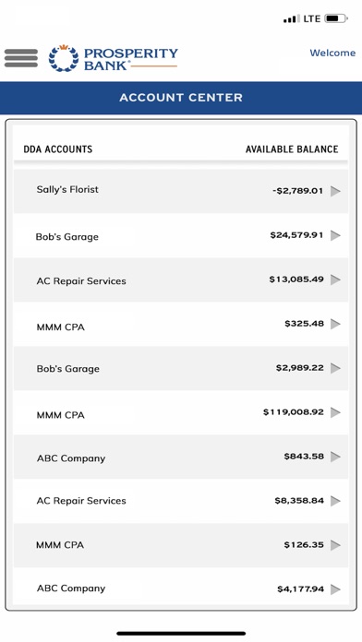Expand arrow next to the $13,085.49 balance
The width and height of the screenshot is (362, 642).
(335, 279)
